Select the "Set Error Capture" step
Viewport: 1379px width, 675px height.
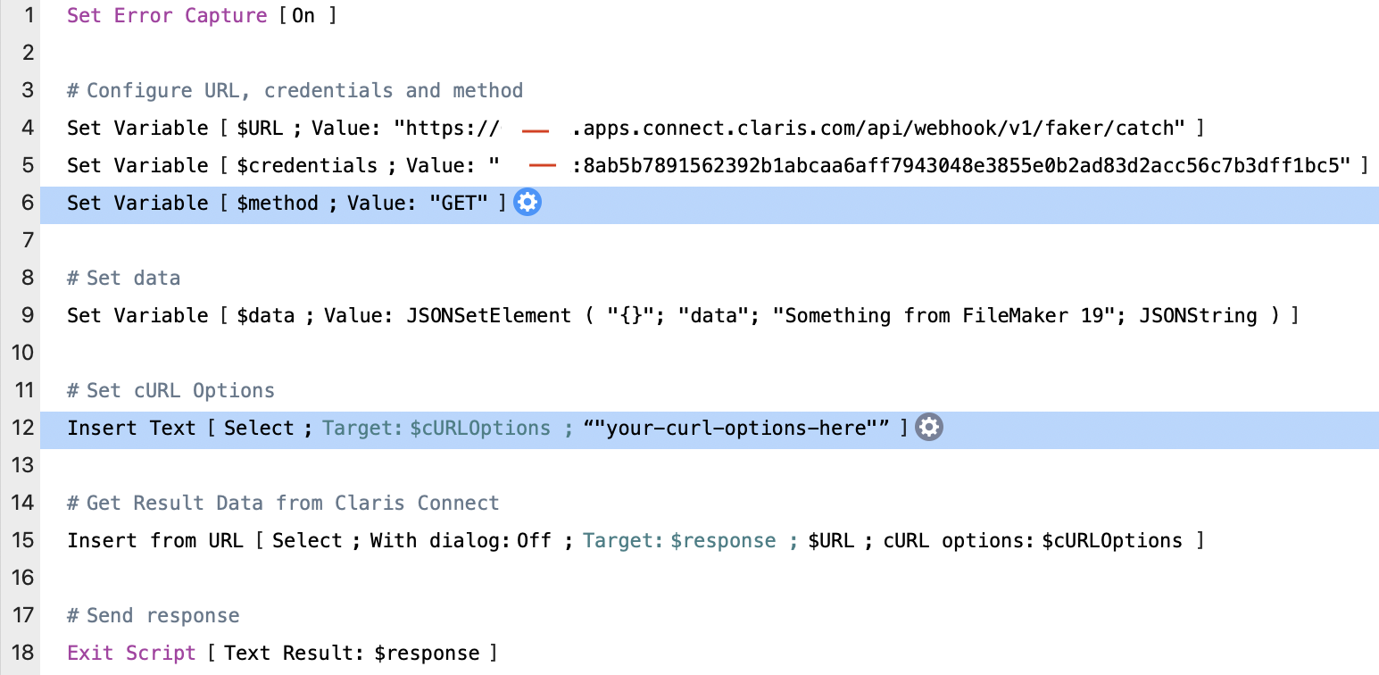tap(167, 15)
